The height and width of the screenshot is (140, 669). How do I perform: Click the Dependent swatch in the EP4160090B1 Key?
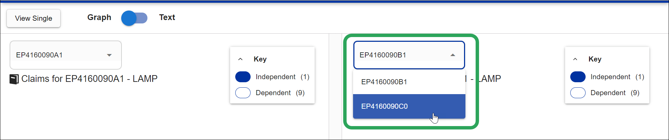click(x=578, y=93)
